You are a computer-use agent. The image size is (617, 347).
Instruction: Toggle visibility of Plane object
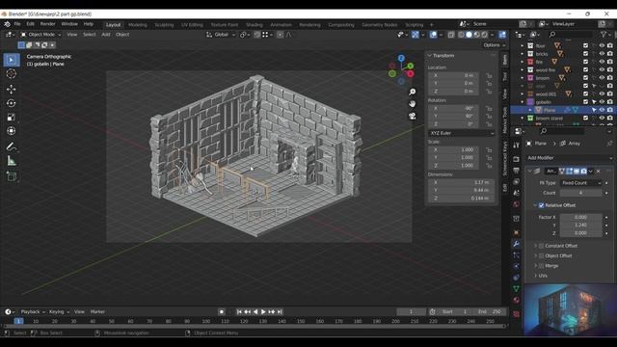(x=602, y=110)
